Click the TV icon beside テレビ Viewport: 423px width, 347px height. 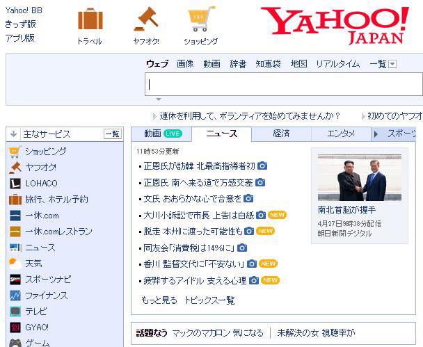point(15,312)
